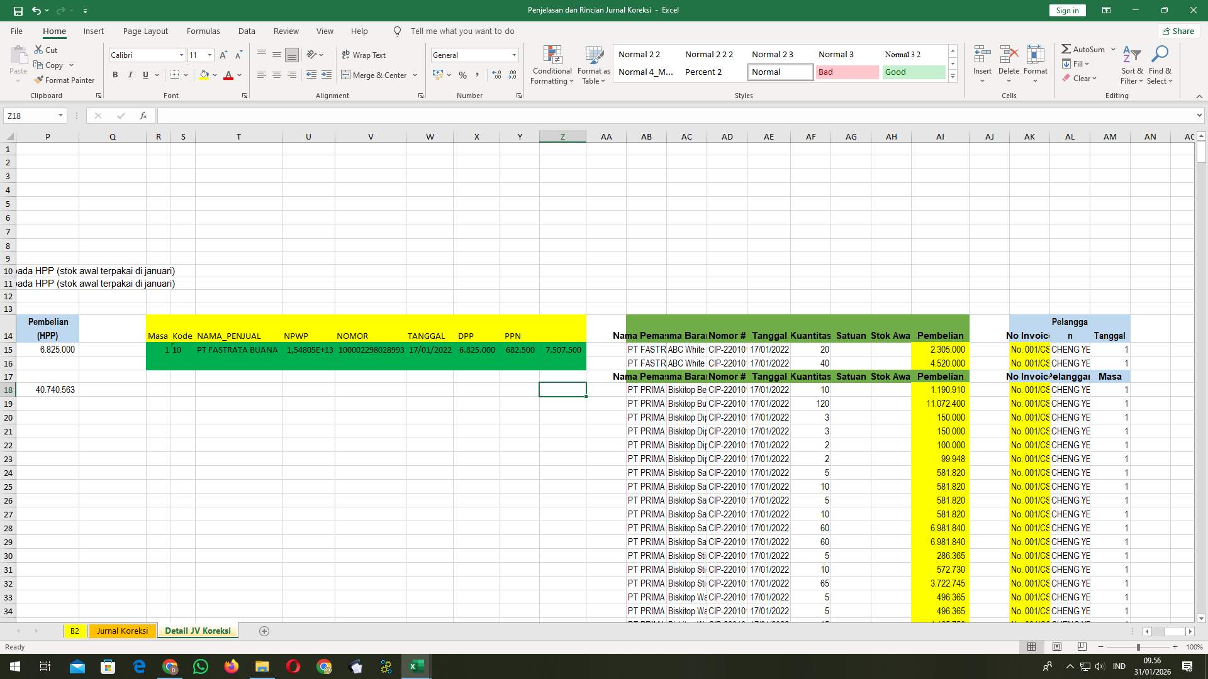Click the AutoSum button

1083,48
